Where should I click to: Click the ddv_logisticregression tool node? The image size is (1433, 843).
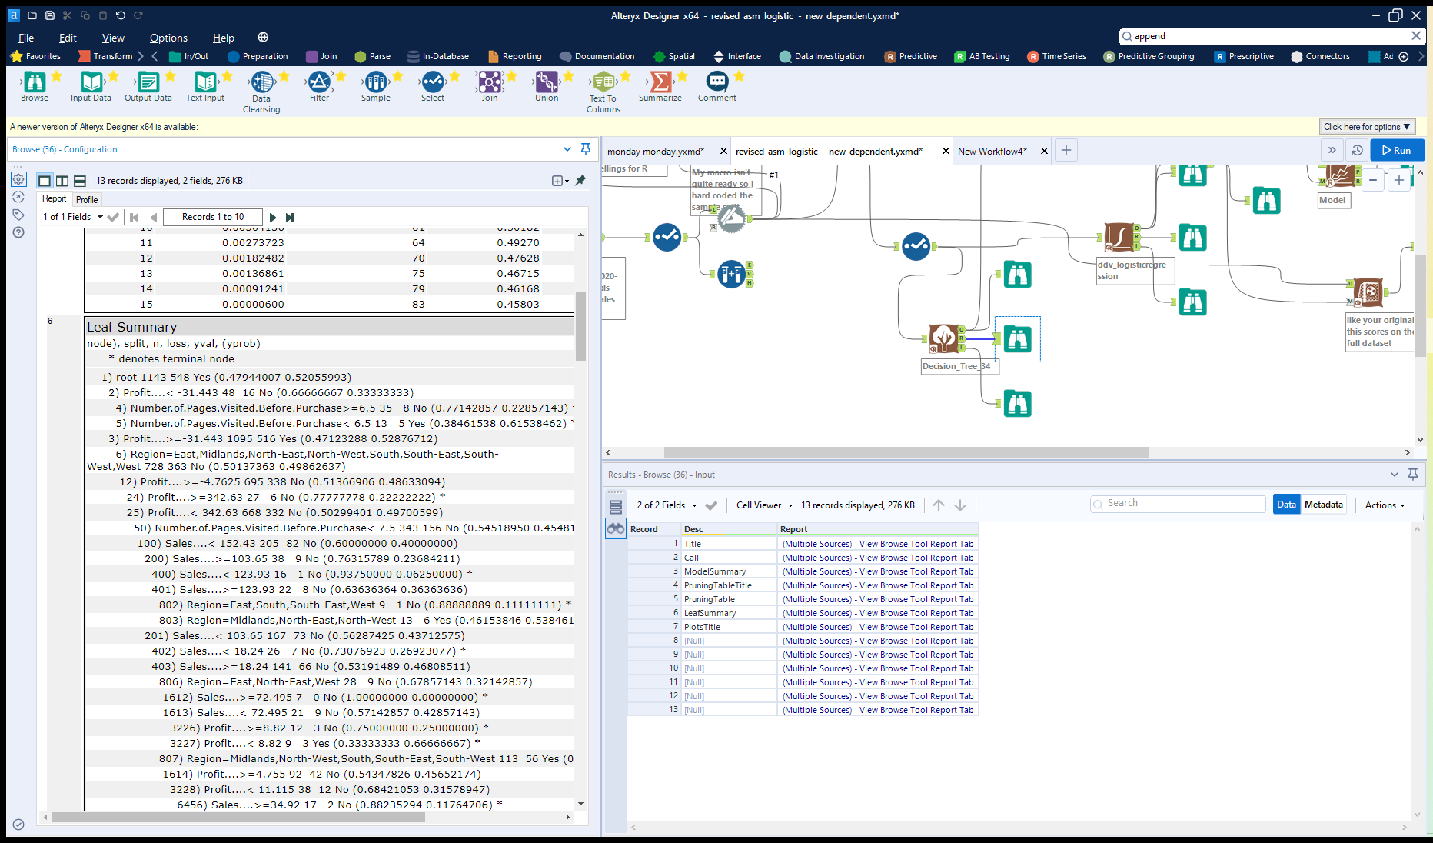tap(1119, 238)
